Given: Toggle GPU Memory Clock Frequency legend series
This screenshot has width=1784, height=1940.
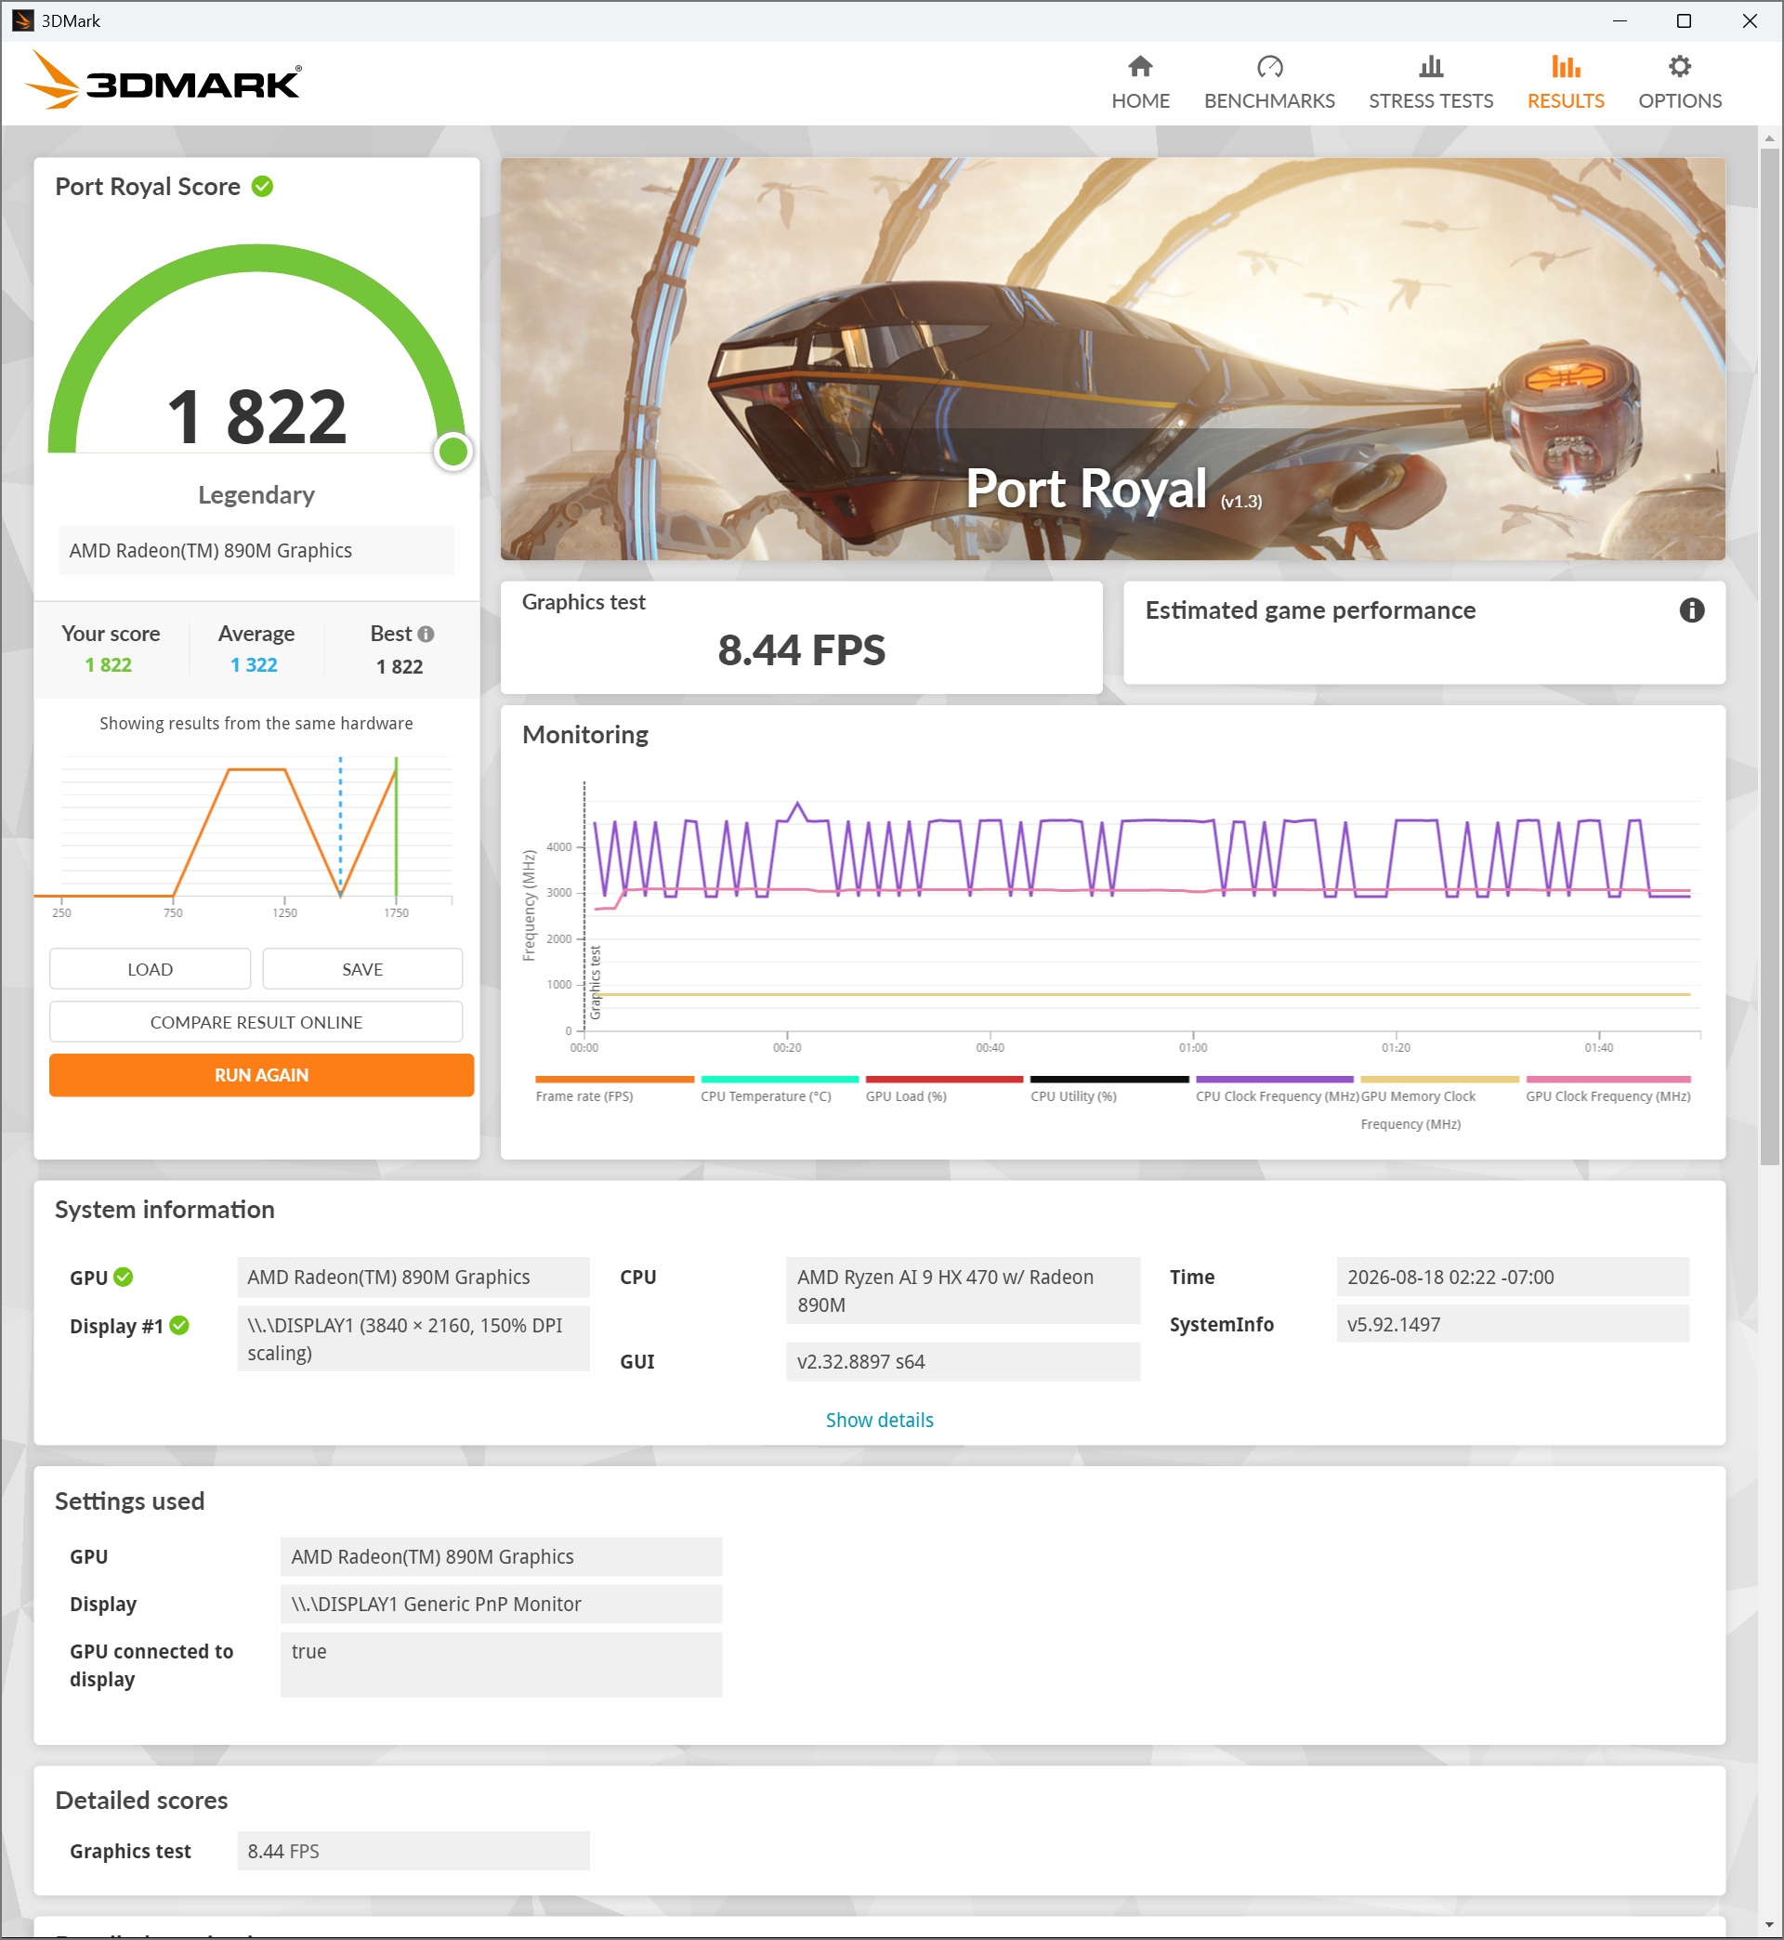Looking at the screenshot, I should [x=1438, y=1104].
